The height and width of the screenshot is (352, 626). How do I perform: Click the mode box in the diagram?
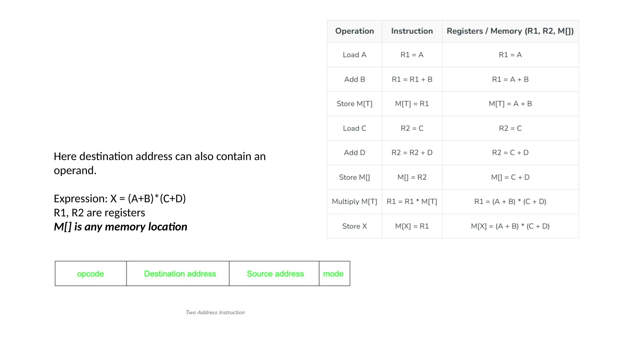[x=333, y=273]
